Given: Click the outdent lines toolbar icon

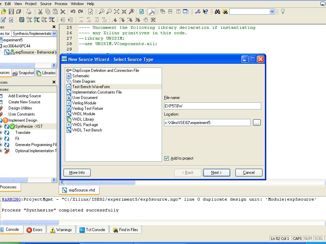Looking at the screenshot, I should click(63, 20).
